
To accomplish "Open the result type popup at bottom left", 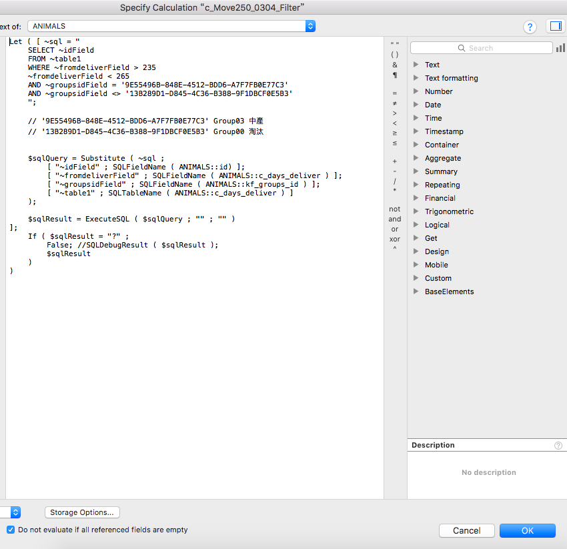I will tap(10, 512).
